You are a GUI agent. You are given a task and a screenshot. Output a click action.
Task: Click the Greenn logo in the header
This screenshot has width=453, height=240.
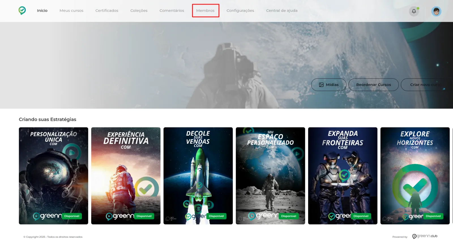[22, 10]
